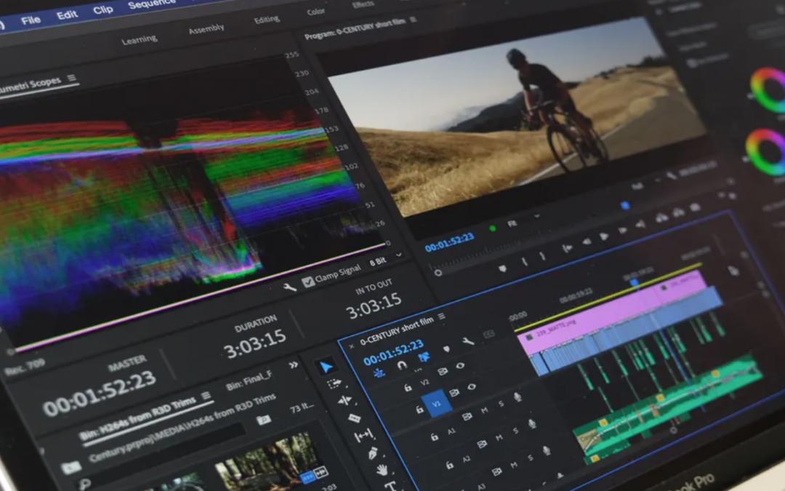
Task: Select the Selection tool in the timeline toolbar
Action: pos(326,364)
